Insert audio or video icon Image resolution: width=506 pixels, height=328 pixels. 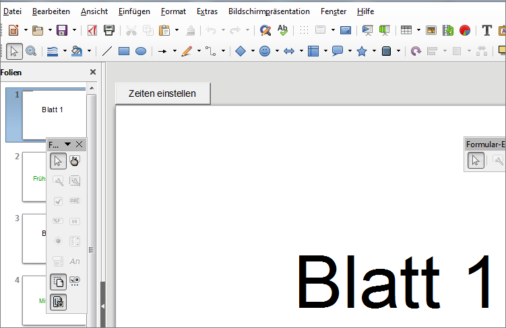[x=448, y=30]
